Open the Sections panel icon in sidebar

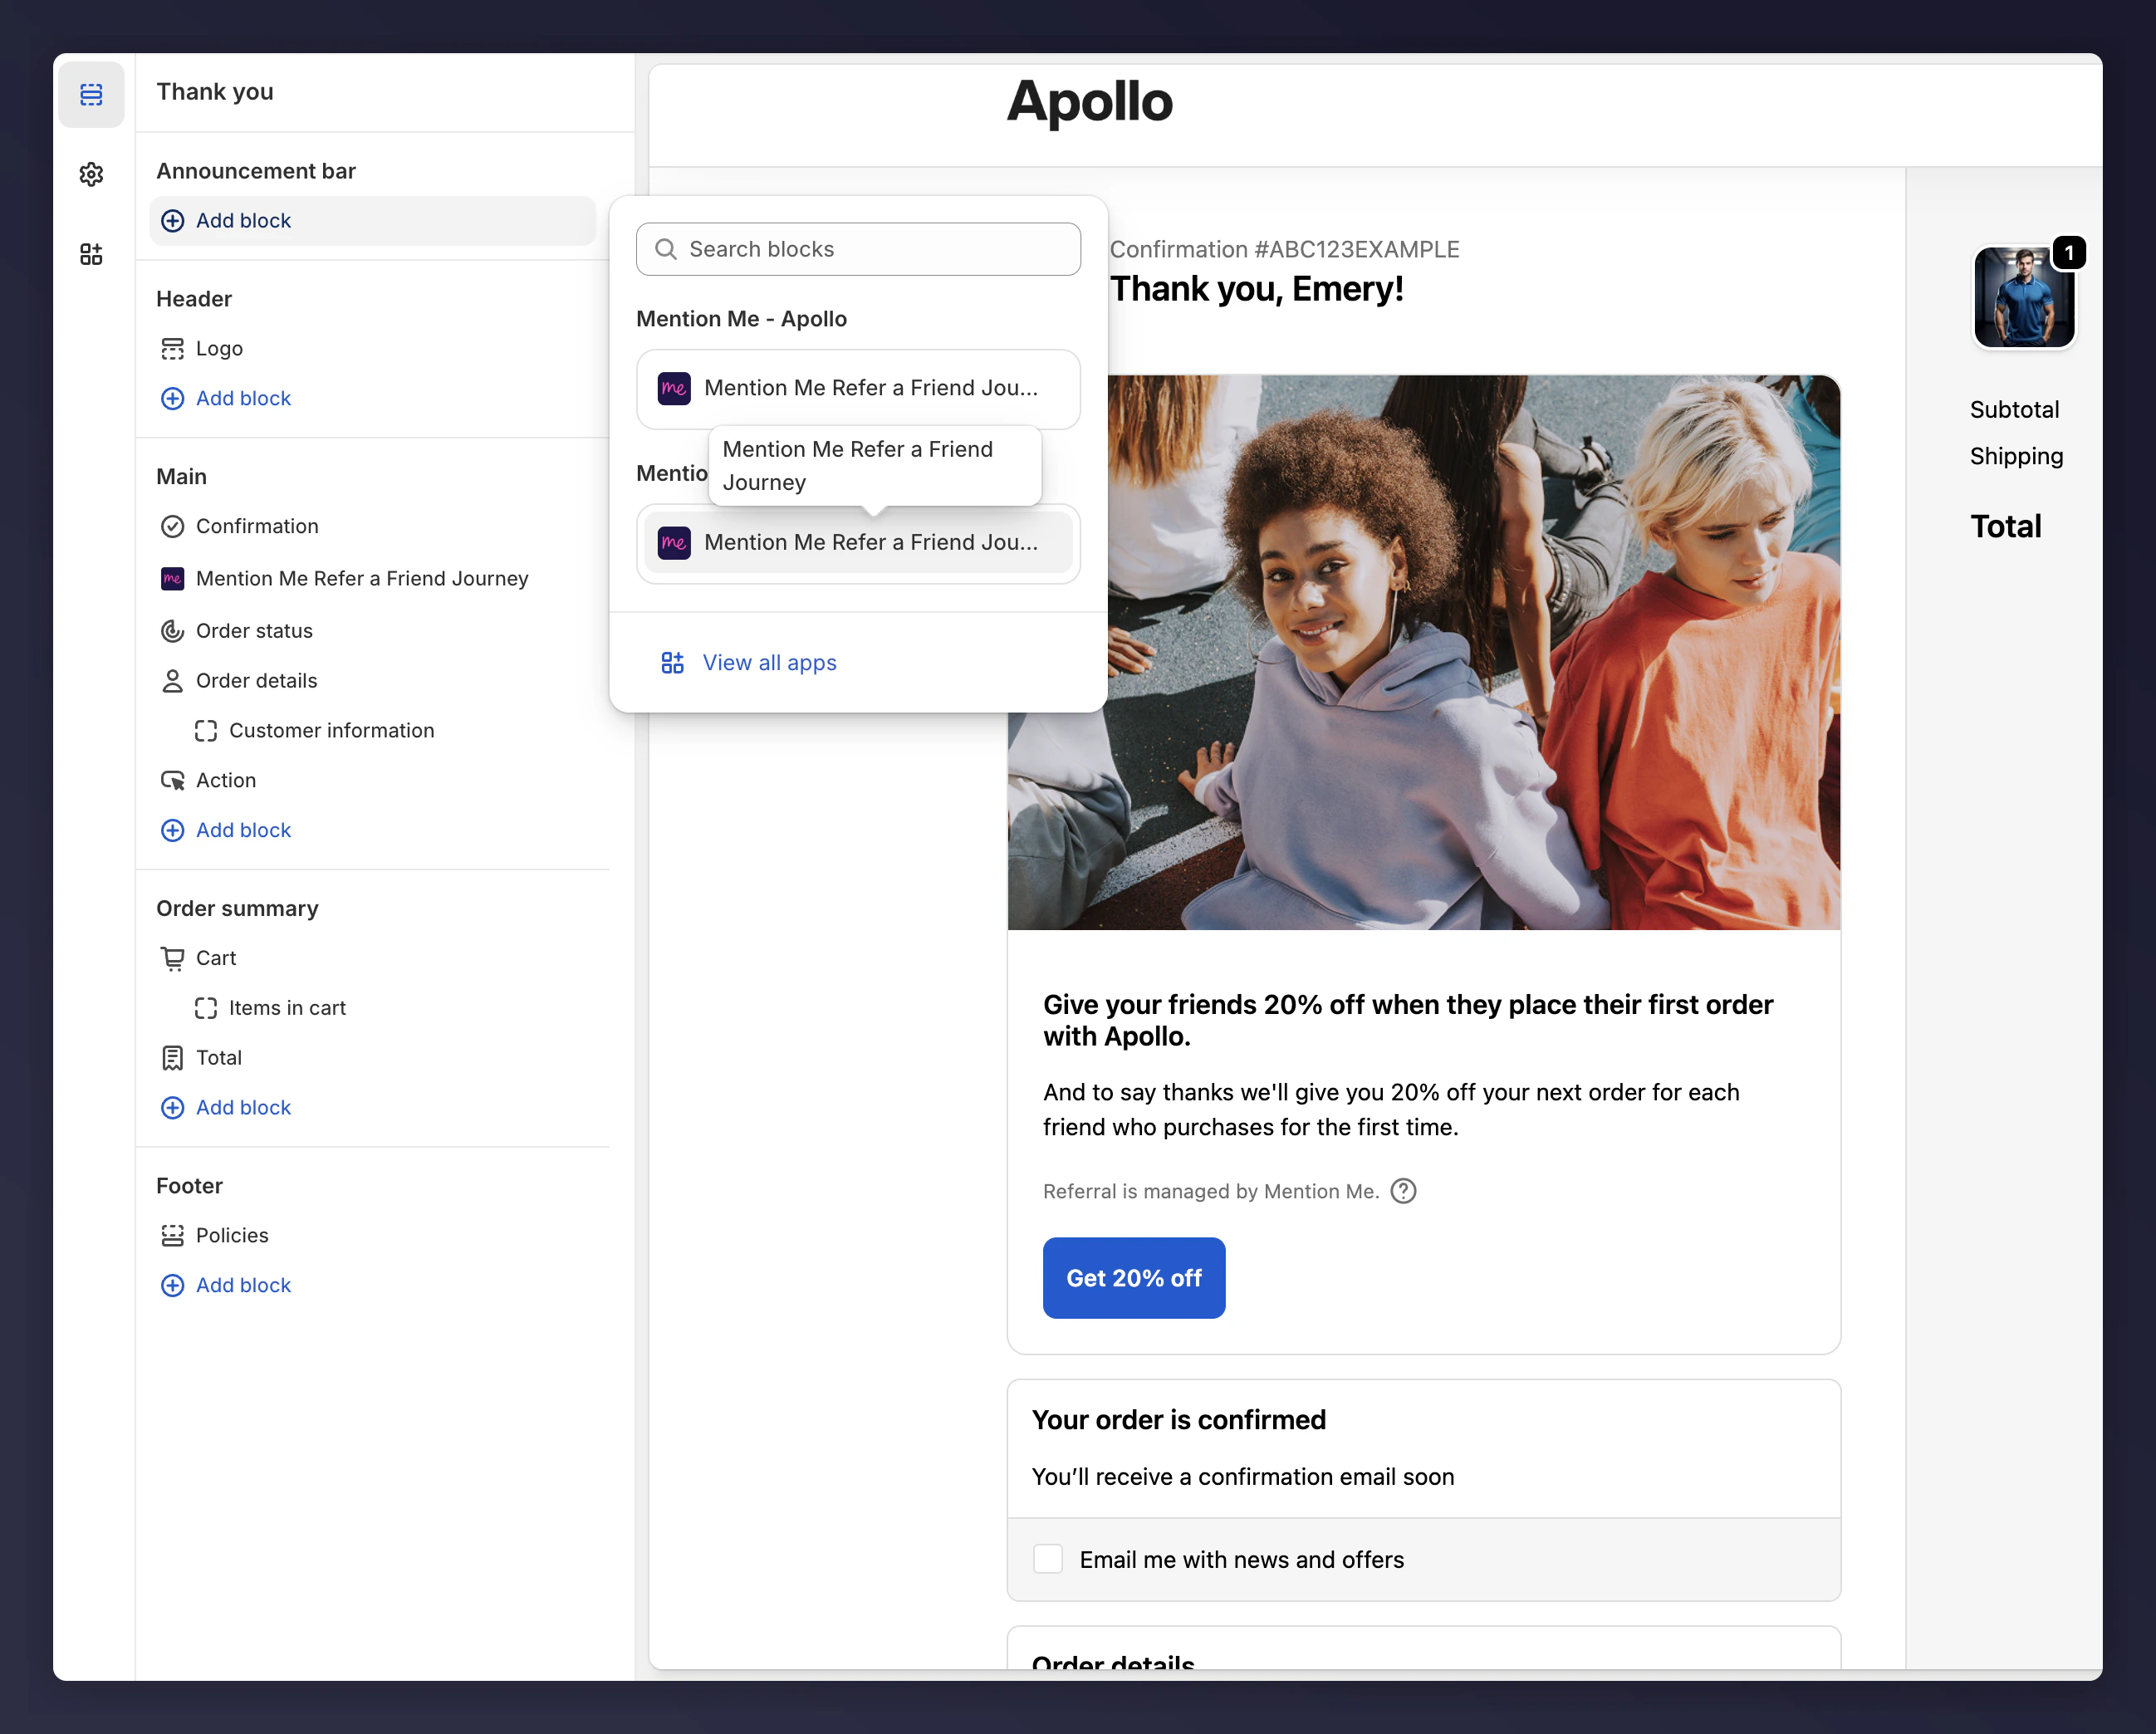[91, 94]
